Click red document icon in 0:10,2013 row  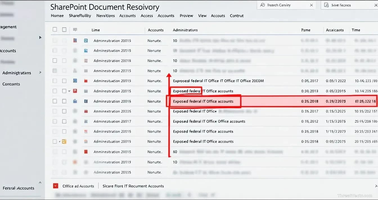pos(75,91)
